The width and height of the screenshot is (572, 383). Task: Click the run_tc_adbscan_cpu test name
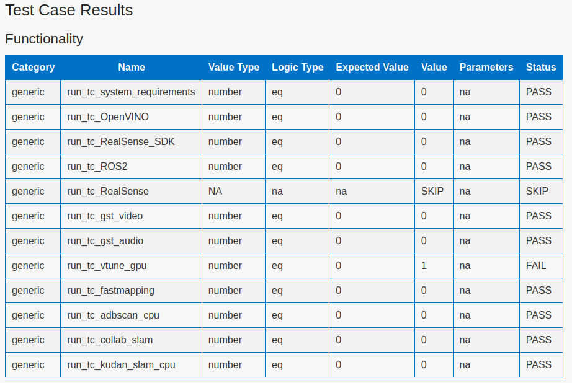click(x=113, y=315)
